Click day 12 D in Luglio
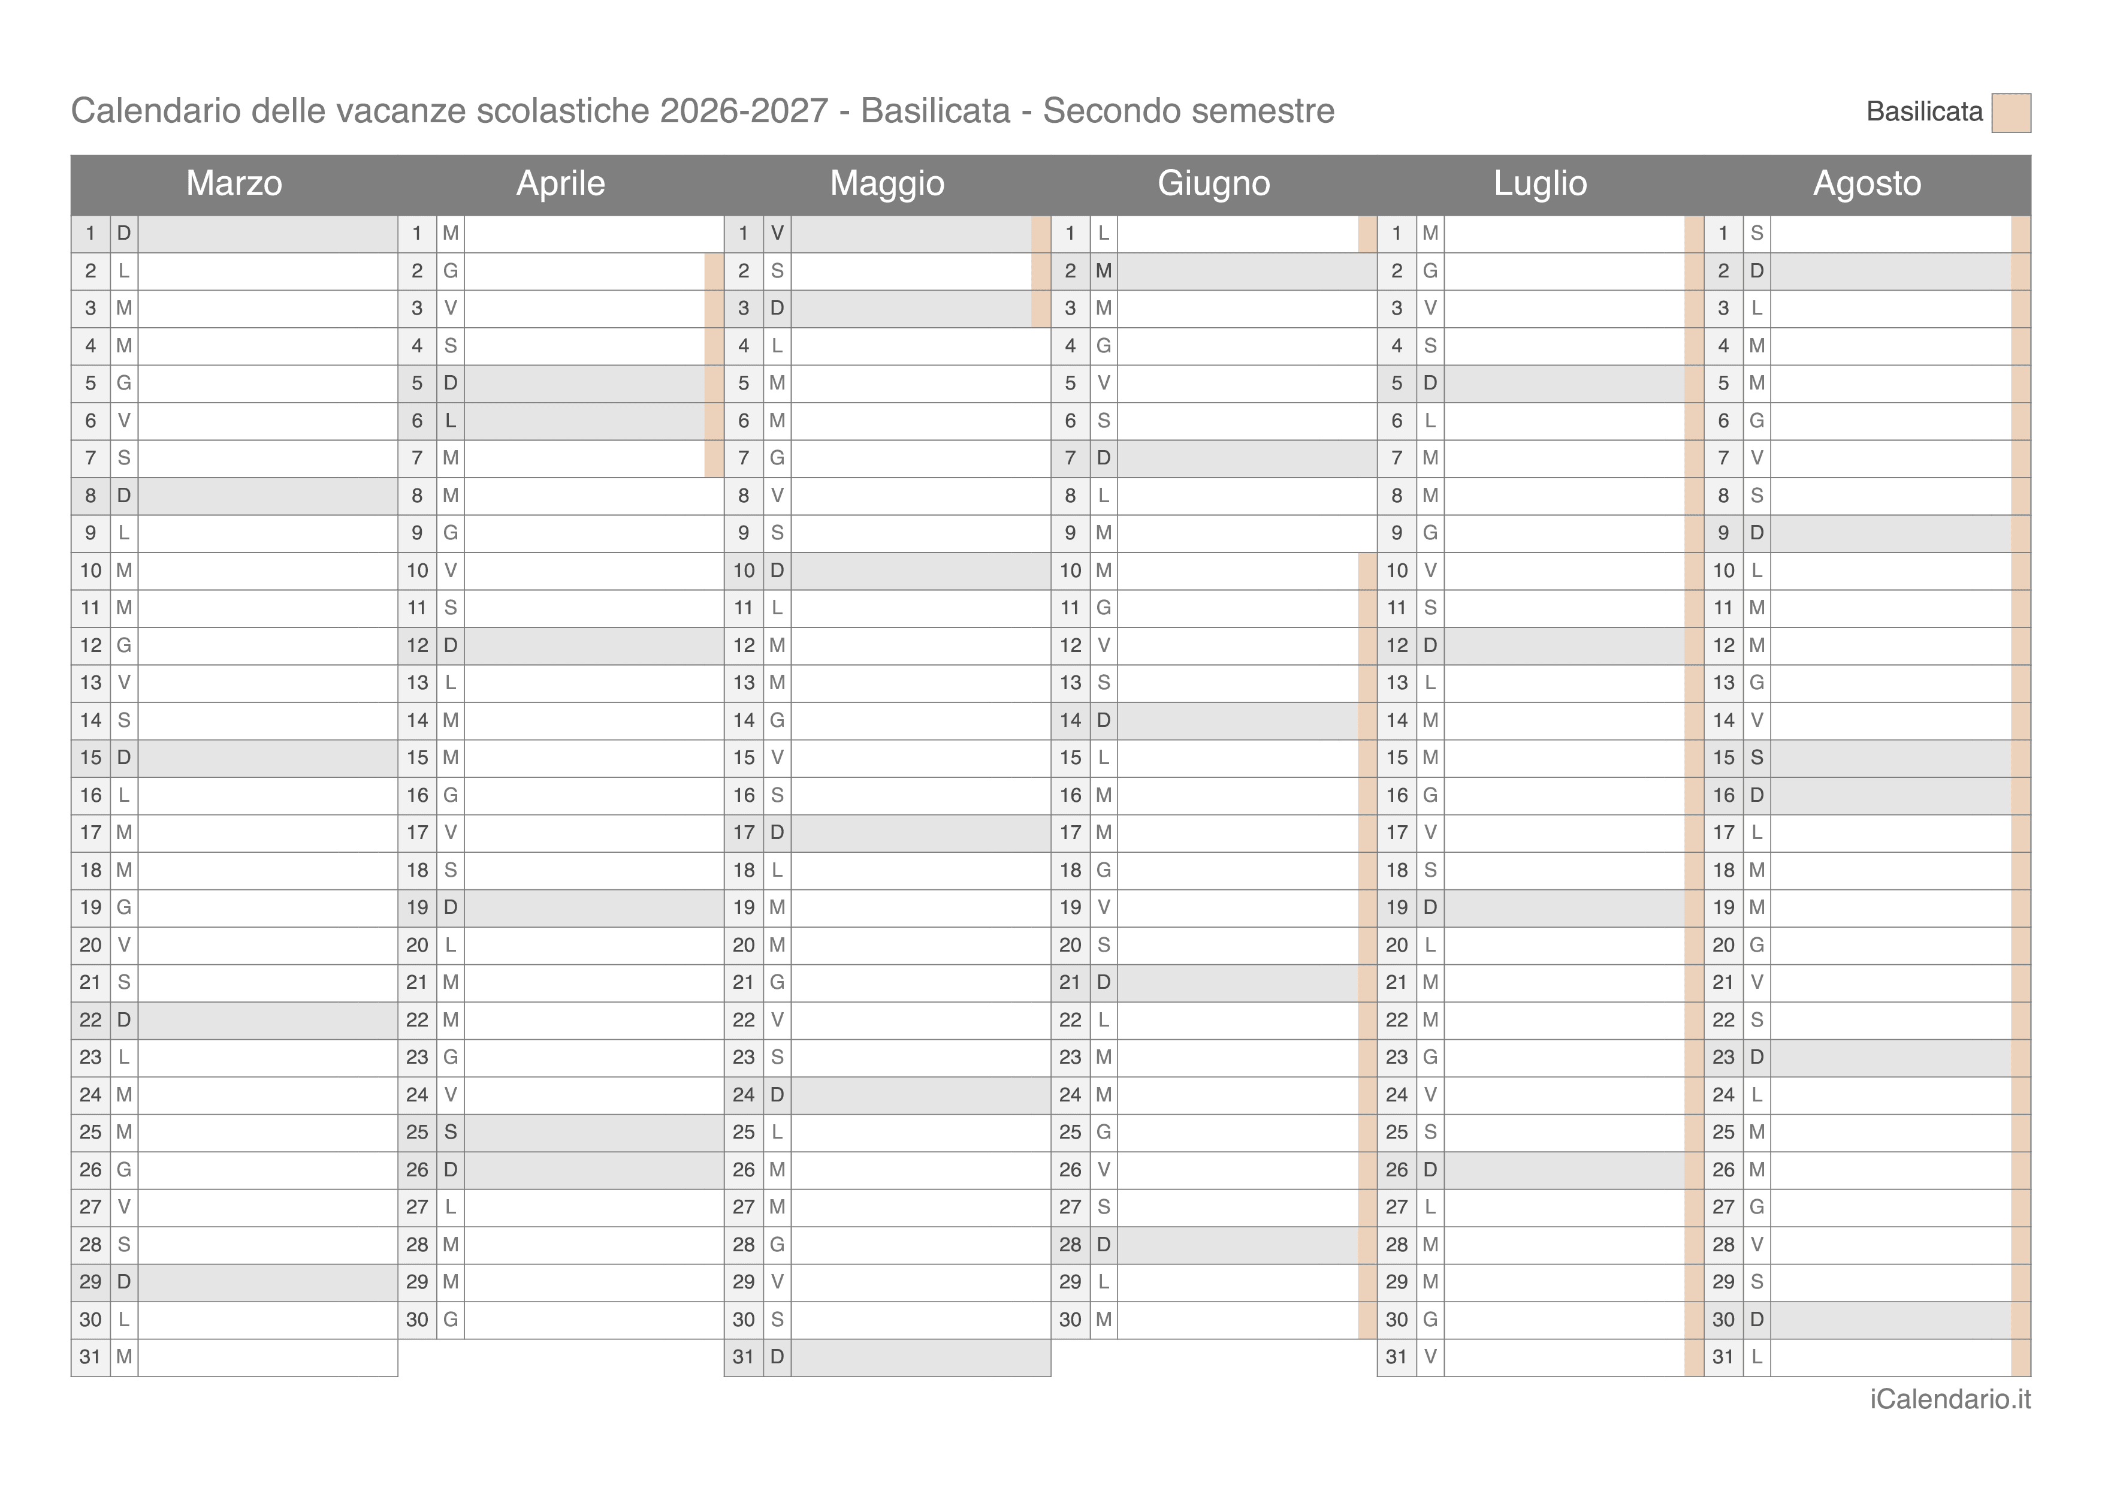 [x=1541, y=646]
